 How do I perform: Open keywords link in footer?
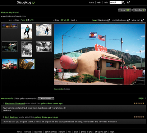[38, 132]
